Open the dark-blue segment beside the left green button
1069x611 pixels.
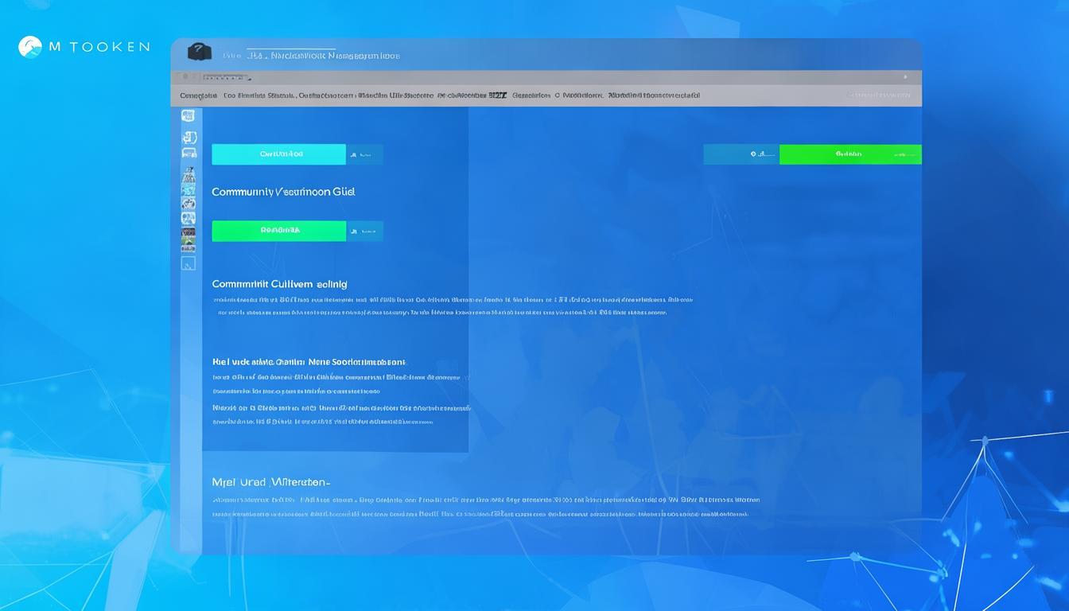[364, 231]
